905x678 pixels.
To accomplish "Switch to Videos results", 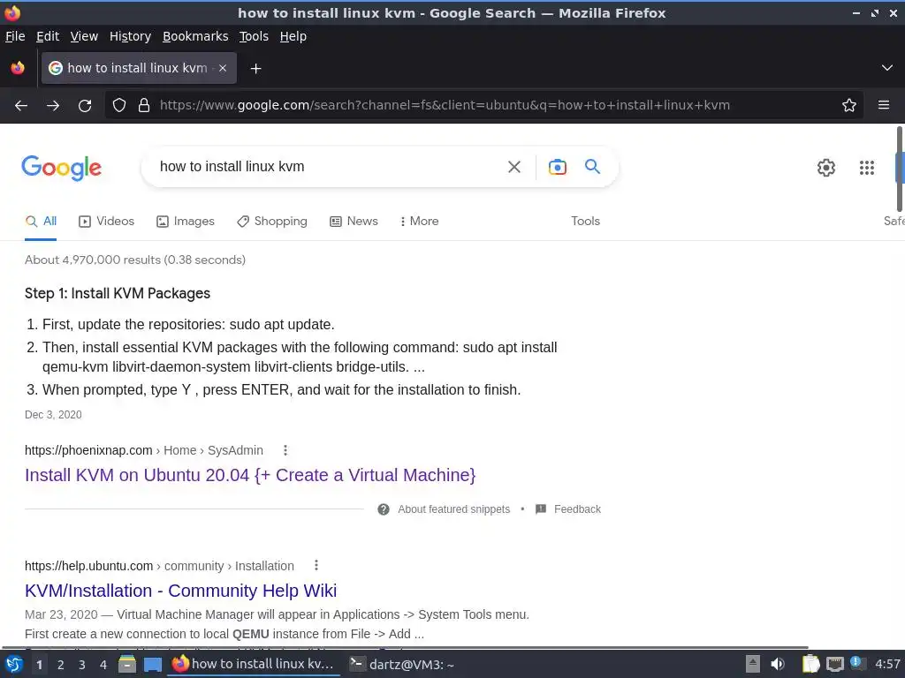I will tap(107, 222).
